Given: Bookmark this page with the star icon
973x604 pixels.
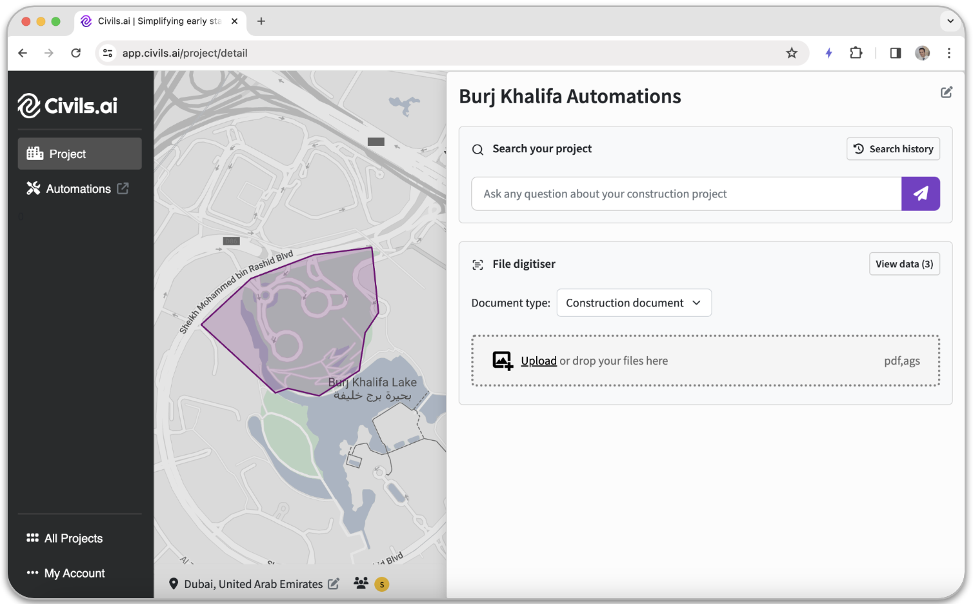Looking at the screenshot, I should coord(792,53).
